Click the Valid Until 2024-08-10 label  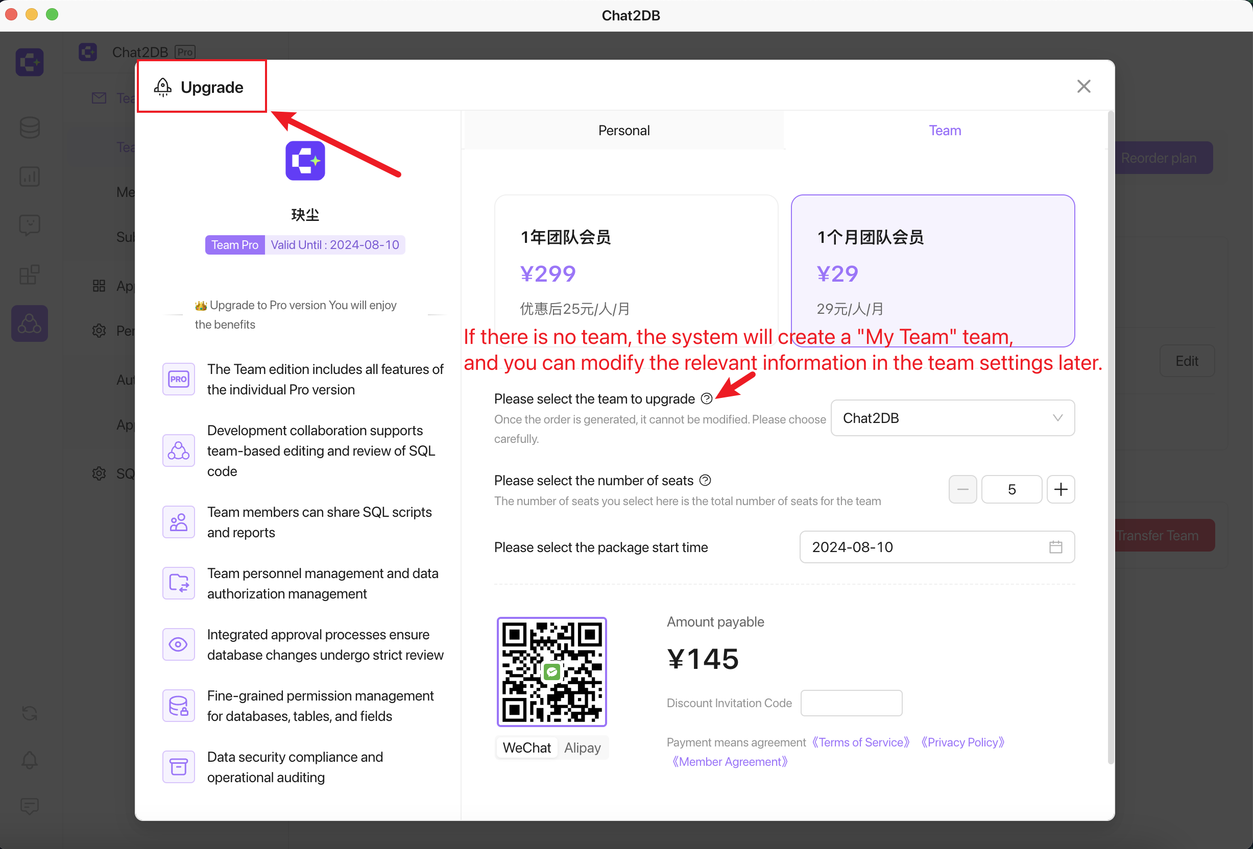[335, 244]
